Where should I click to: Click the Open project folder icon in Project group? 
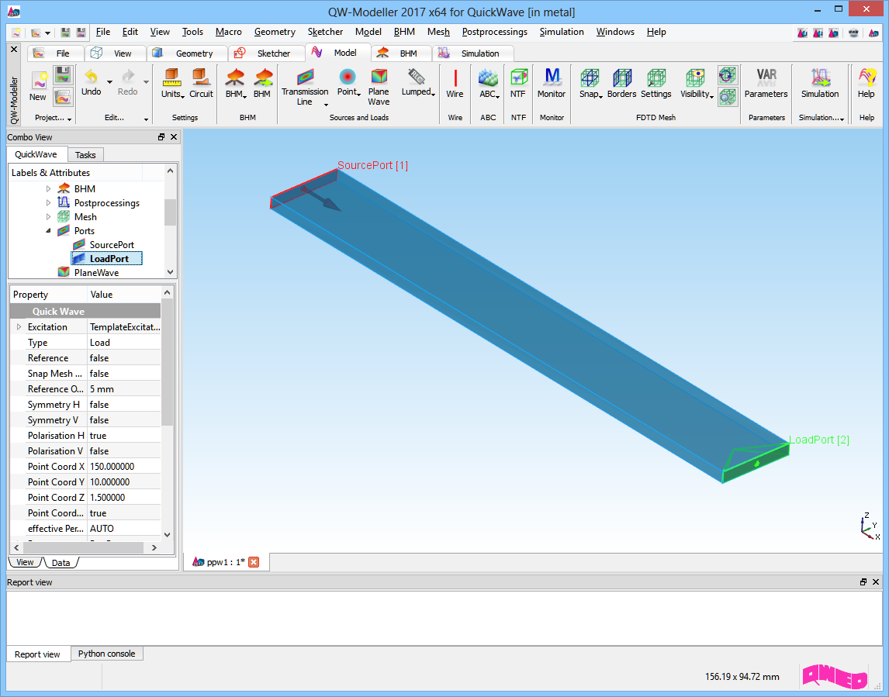pos(63,97)
